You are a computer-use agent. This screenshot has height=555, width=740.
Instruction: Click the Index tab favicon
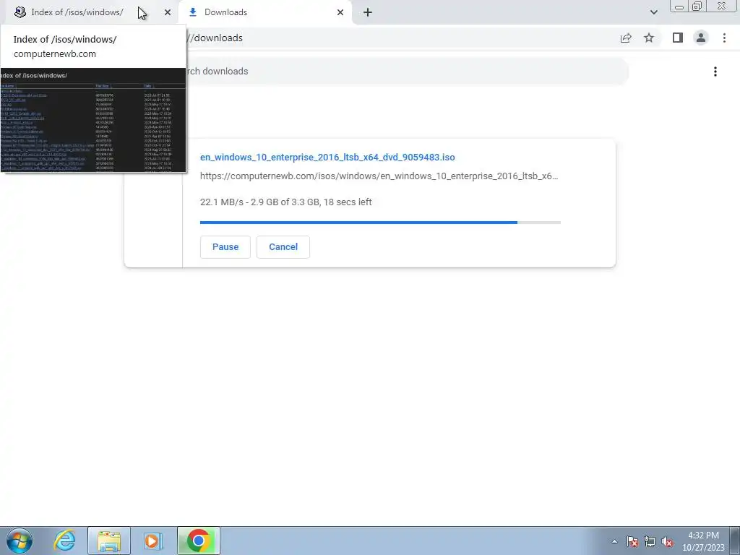[20, 12]
